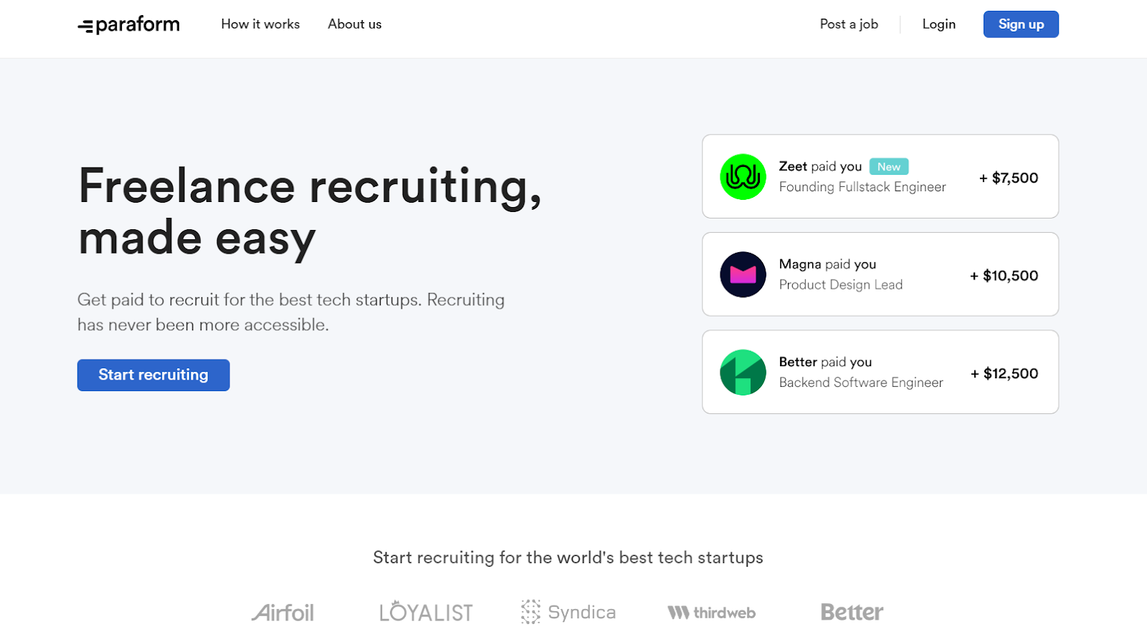Click the Sign up button
The image size is (1147, 634).
point(1020,24)
